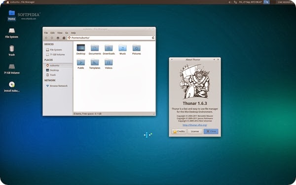Click the Forward arrow in file manager toolbar

52,38
